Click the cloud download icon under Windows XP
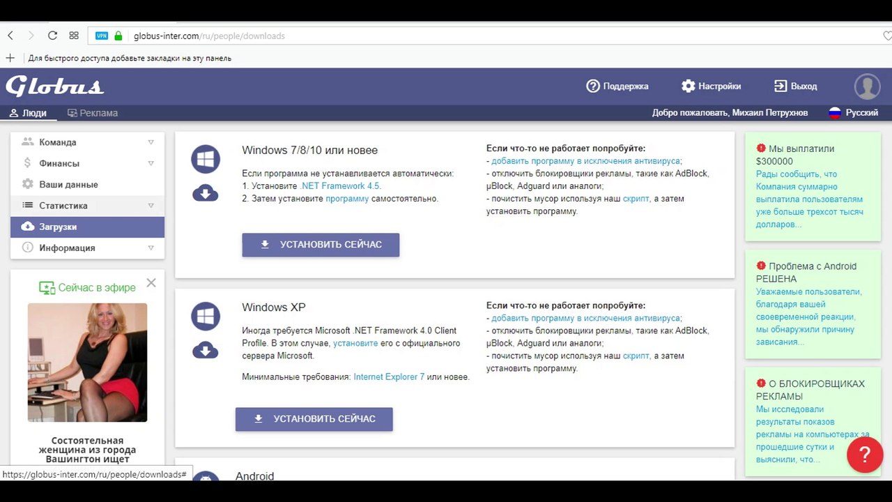 206,350
